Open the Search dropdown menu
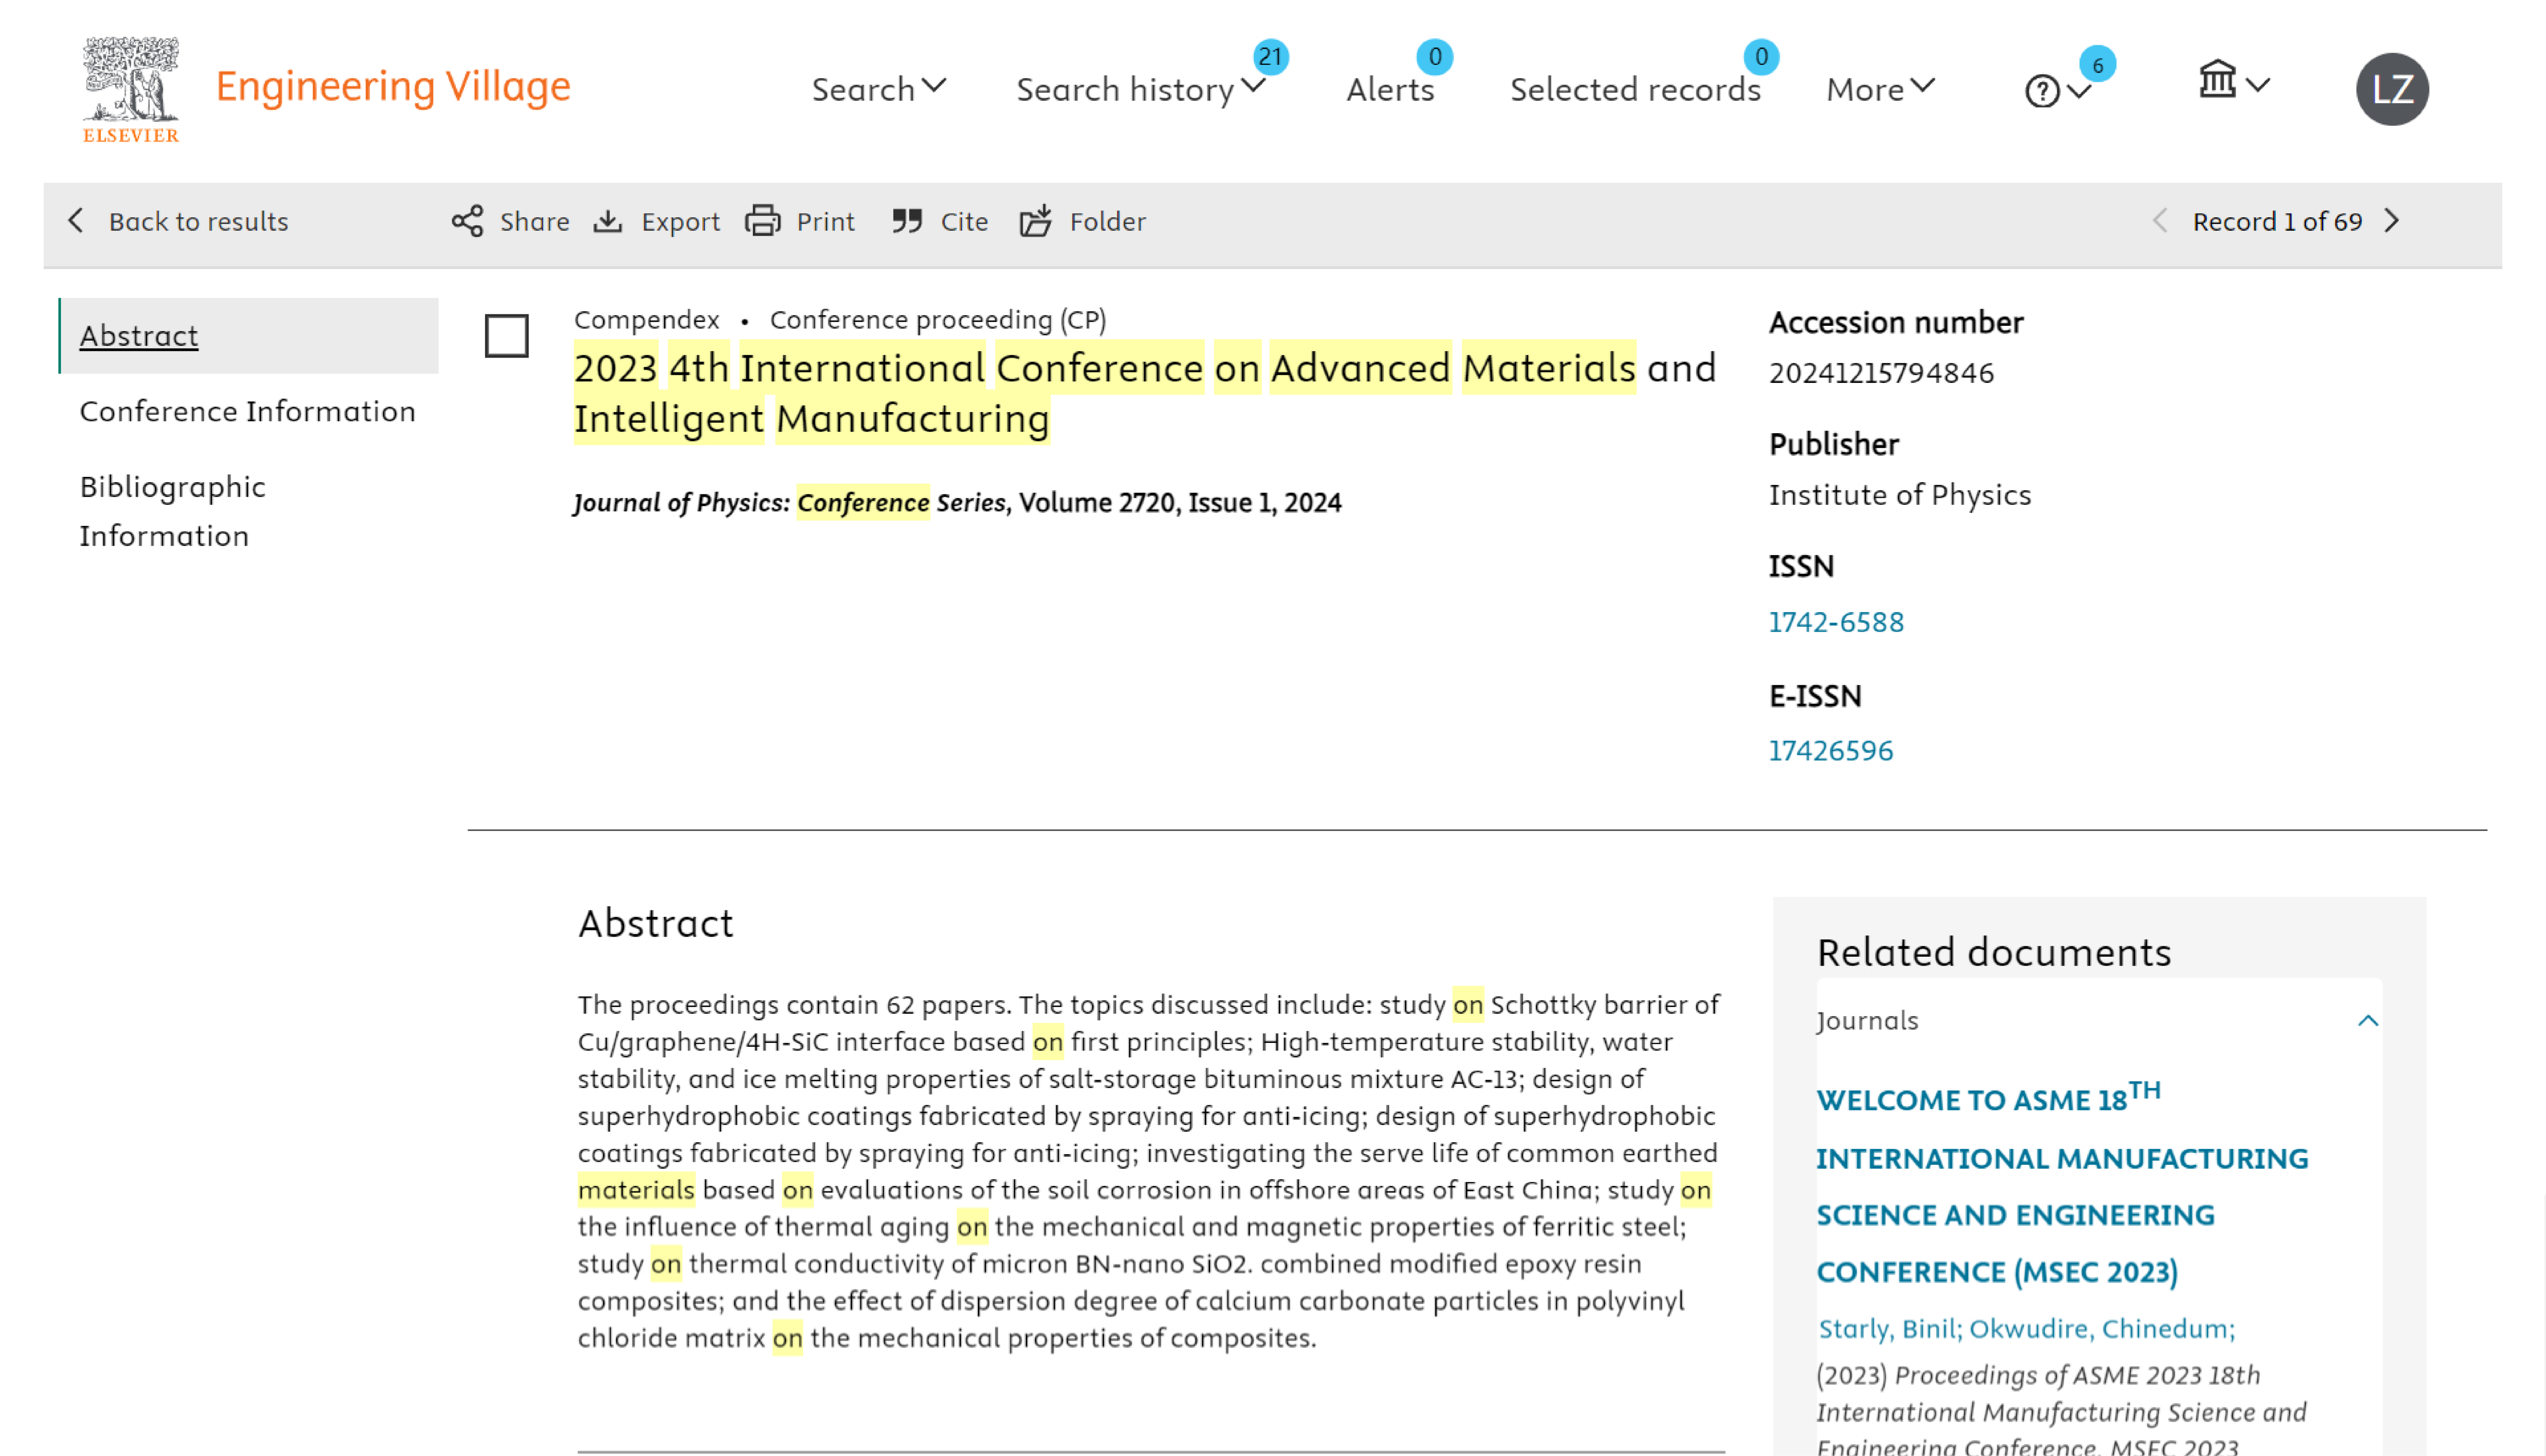2546x1456 pixels. [878, 89]
